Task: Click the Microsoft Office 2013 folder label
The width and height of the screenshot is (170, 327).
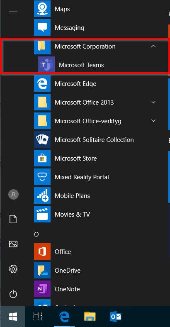Action: click(x=84, y=102)
